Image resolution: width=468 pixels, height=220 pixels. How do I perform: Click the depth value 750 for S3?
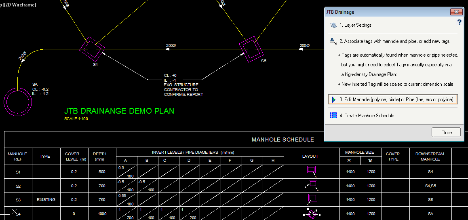coord(102,200)
